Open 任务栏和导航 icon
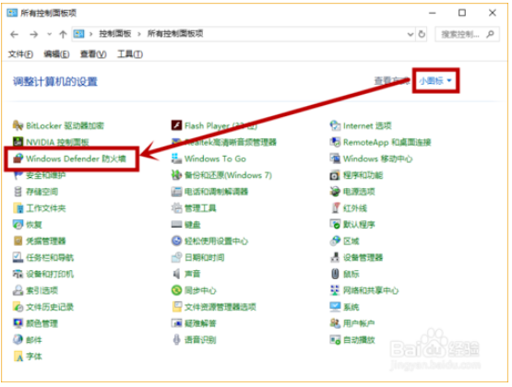Viewport: 512px width, 387px height. coord(18,257)
